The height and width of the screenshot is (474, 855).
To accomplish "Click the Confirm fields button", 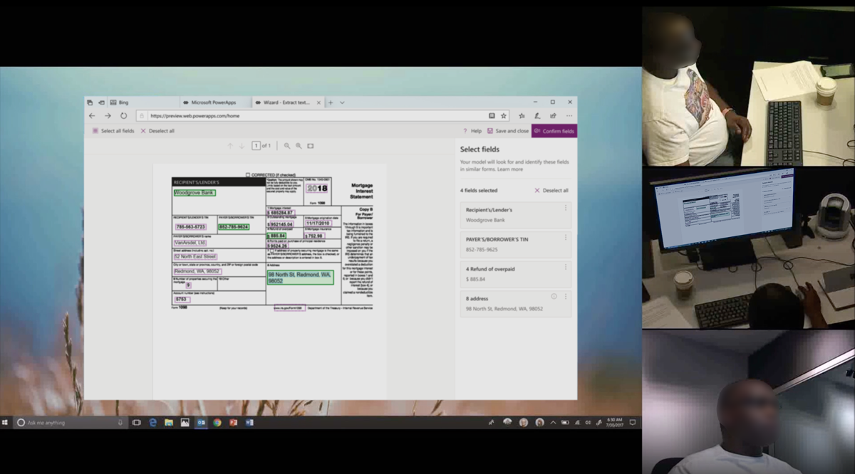I will pos(554,131).
